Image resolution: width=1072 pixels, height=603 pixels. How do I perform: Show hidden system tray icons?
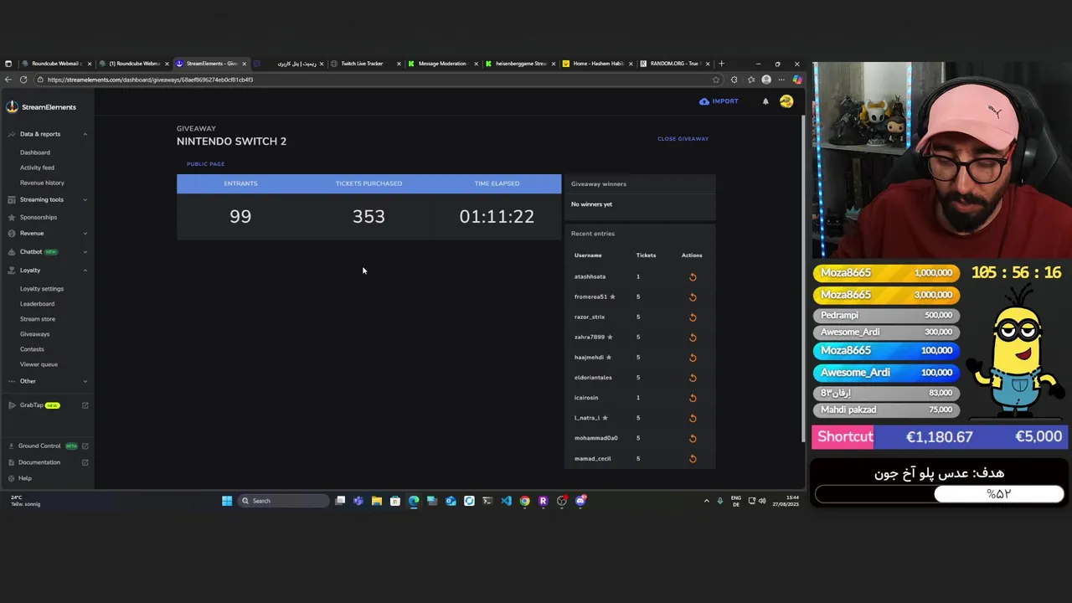(x=706, y=501)
